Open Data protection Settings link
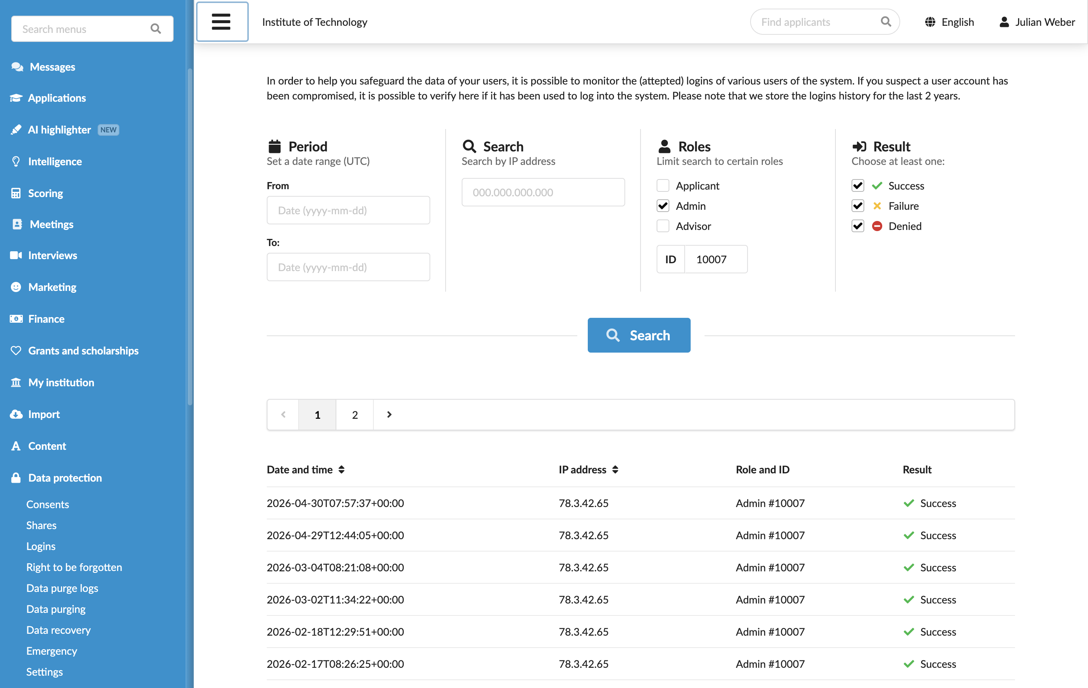Image resolution: width=1088 pixels, height=688 pixels. (x=44, y=672)
